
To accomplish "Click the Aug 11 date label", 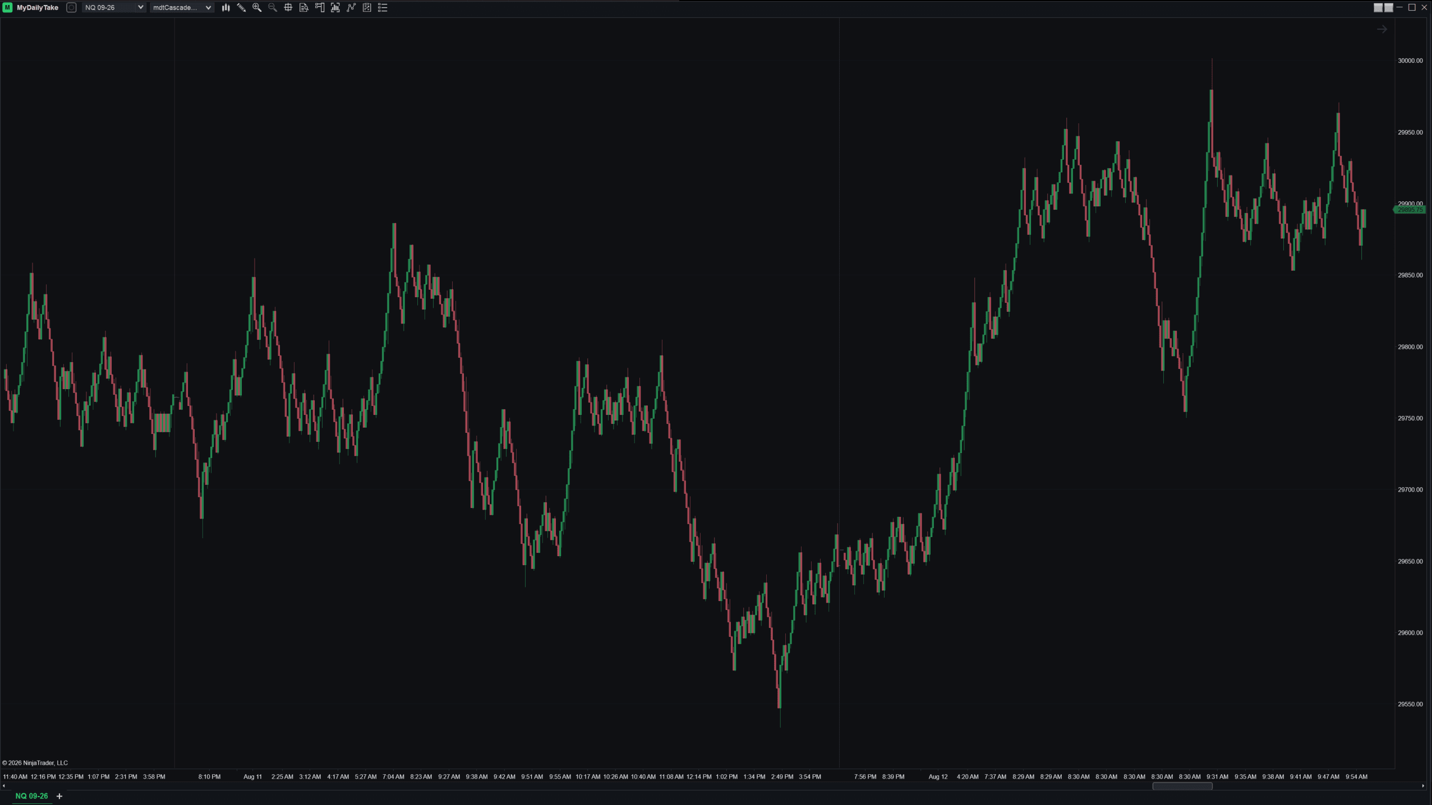I will point(252,777).
